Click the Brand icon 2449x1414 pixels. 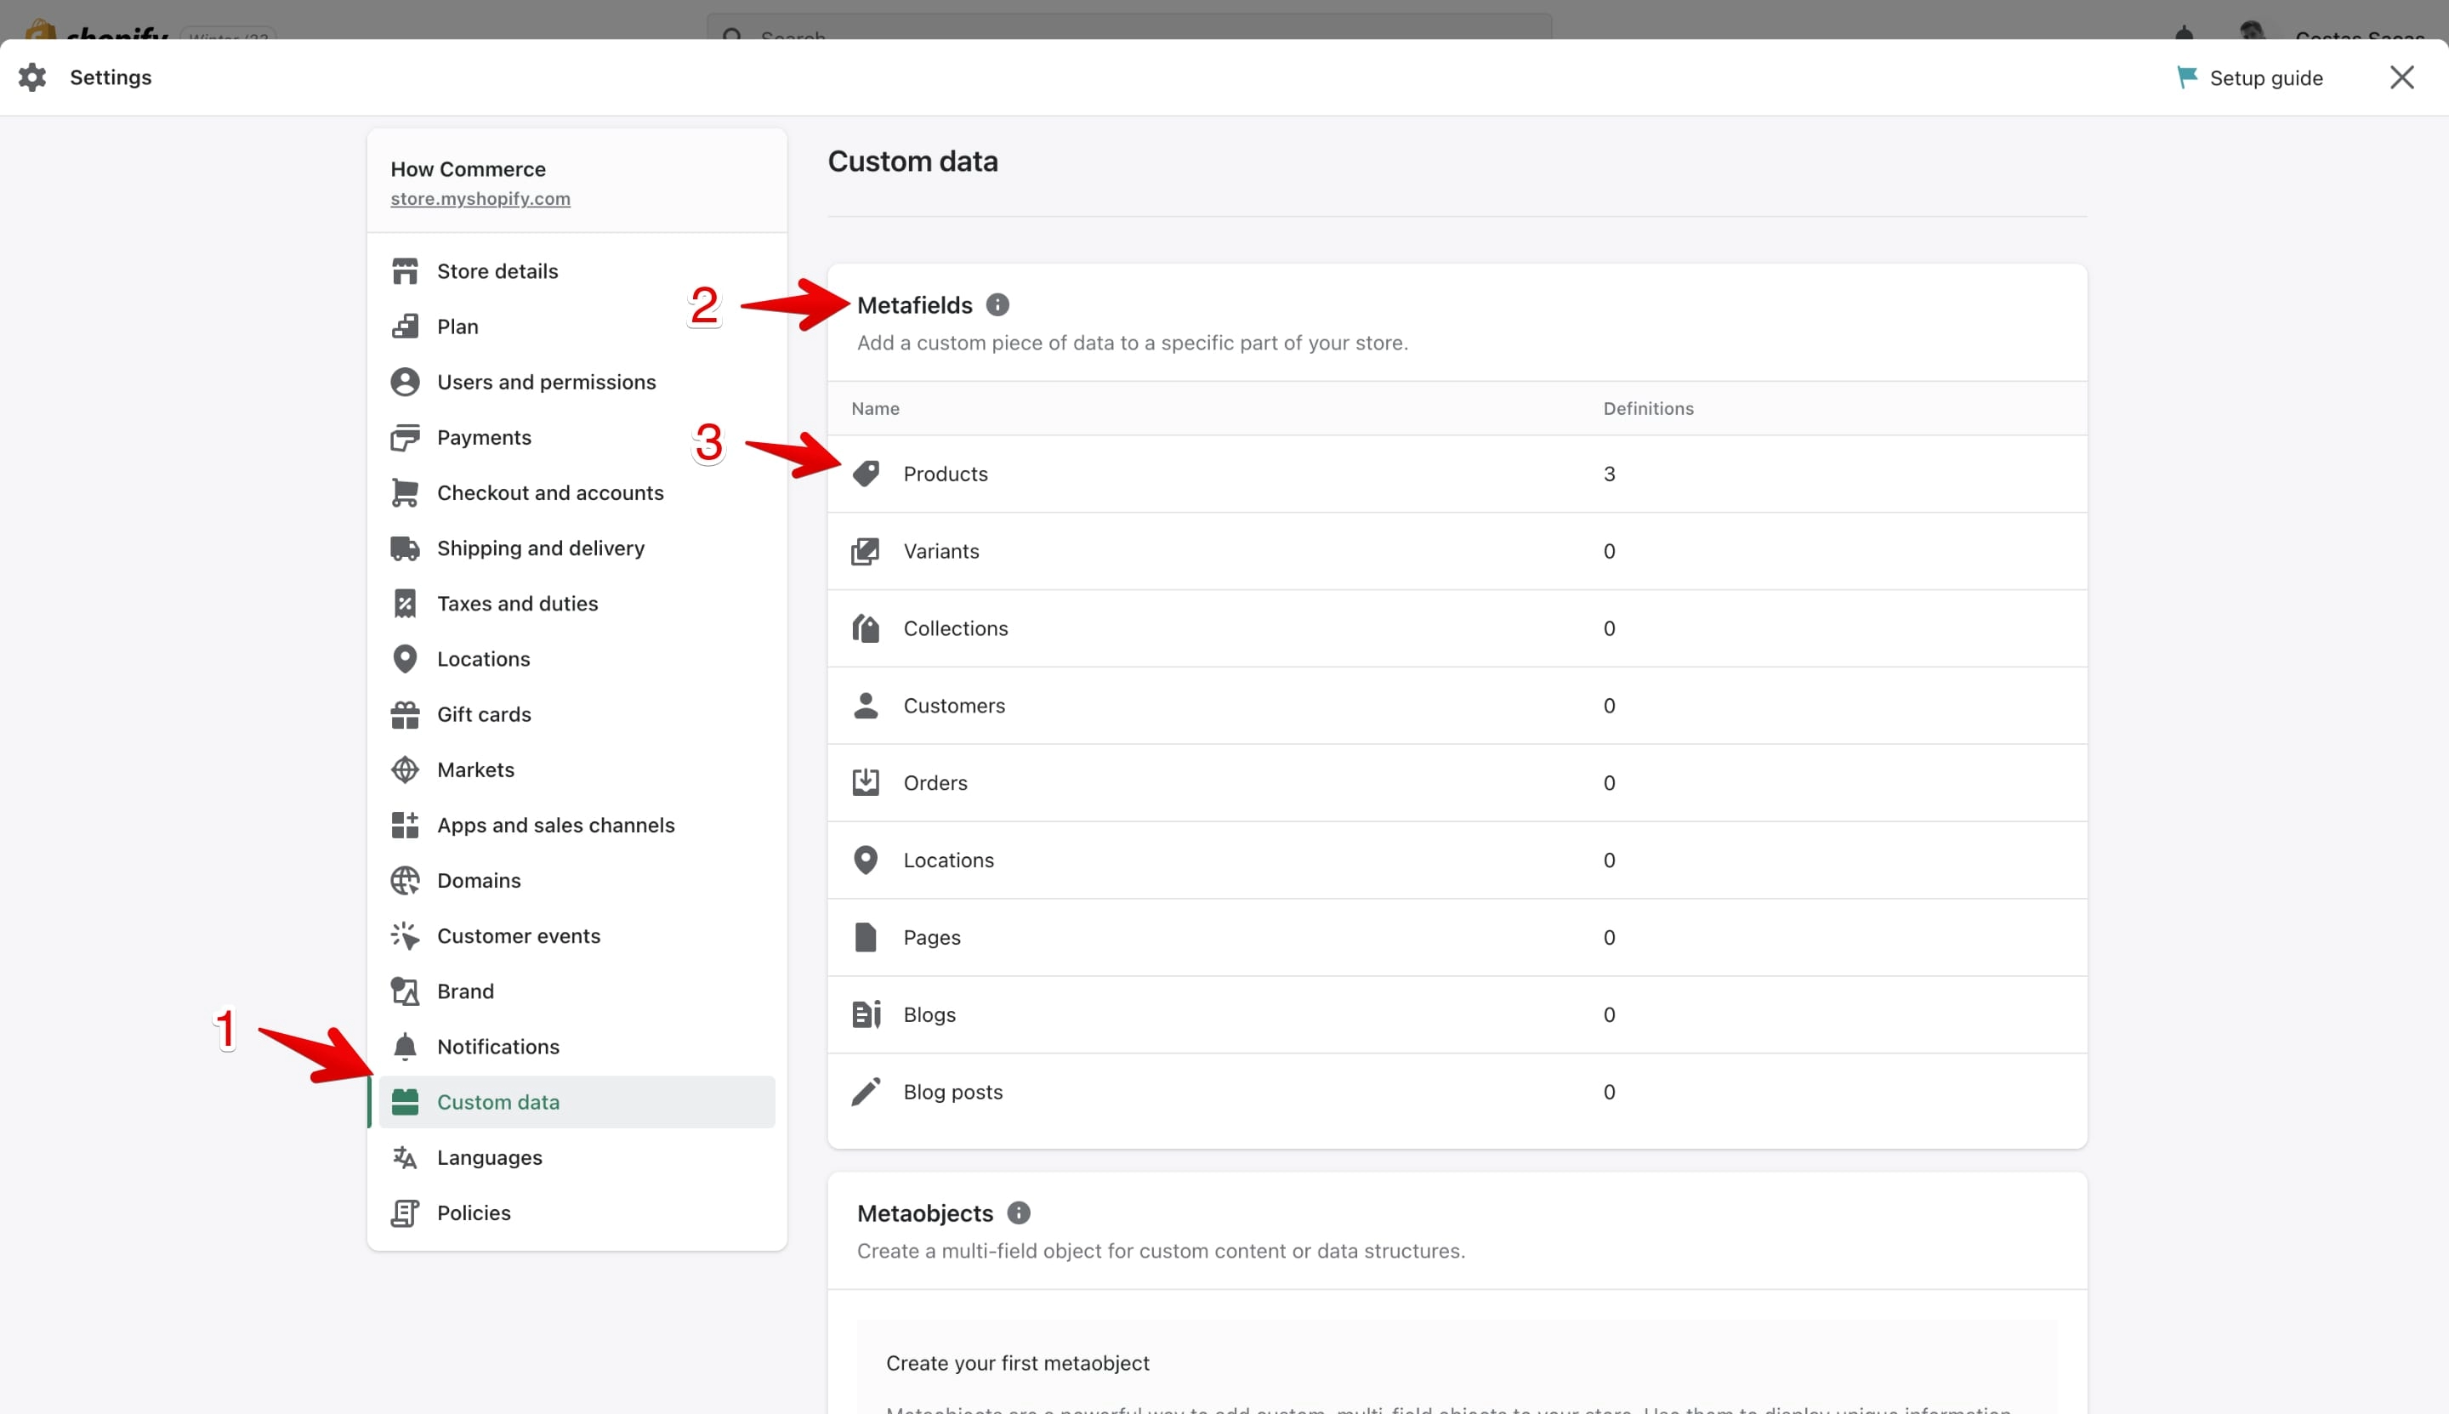pos(405,991)
